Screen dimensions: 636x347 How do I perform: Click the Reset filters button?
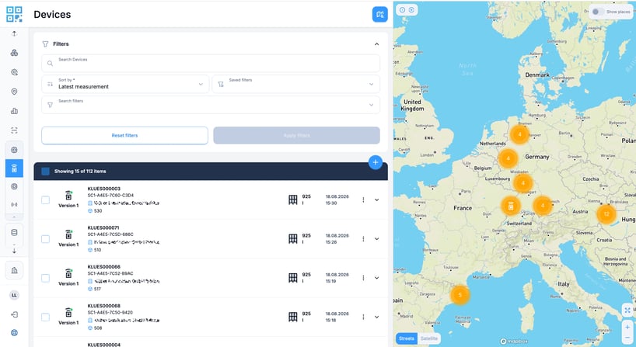[x=124, y=135]
